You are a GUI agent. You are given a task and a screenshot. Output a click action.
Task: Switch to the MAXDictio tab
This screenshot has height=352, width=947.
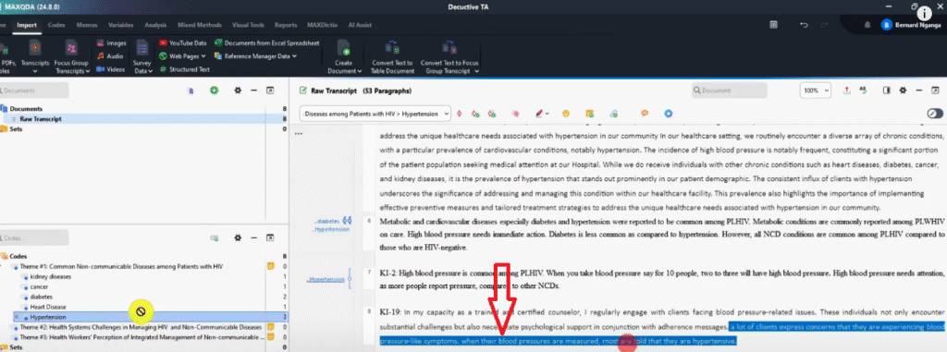[x=321, y=25]
